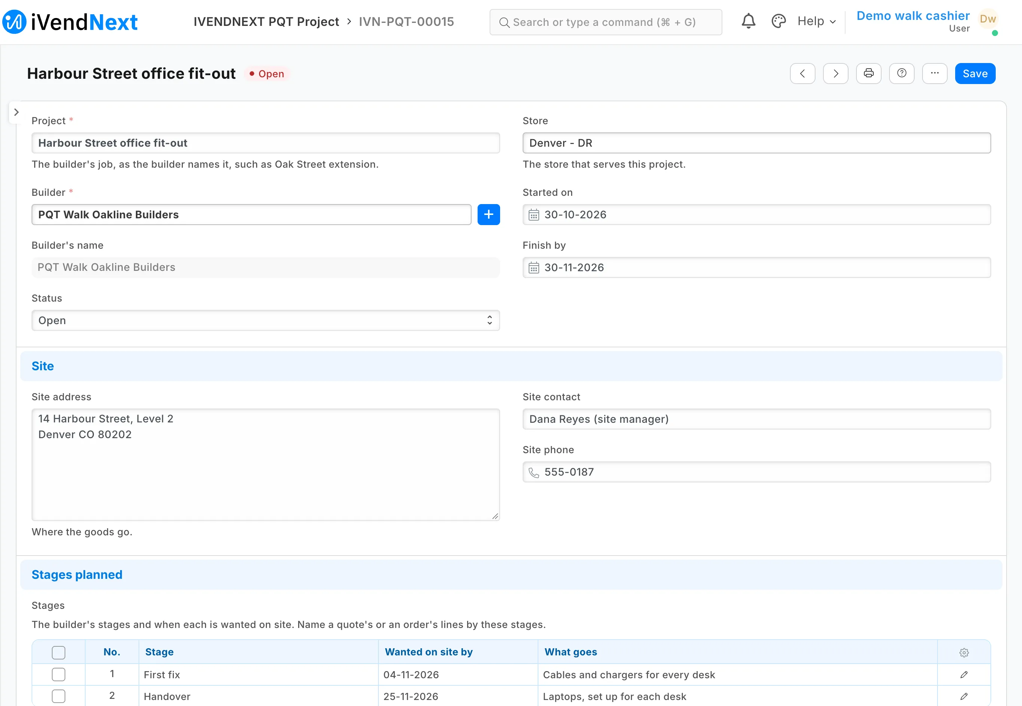
Task: Click the question mark help icon
Action: pos(901,74)
